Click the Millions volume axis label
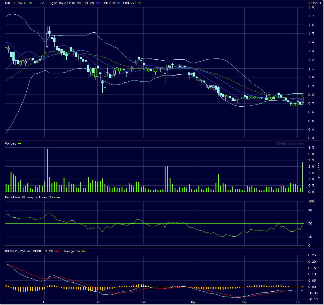 pyautogui.click(x=319, y=170)
